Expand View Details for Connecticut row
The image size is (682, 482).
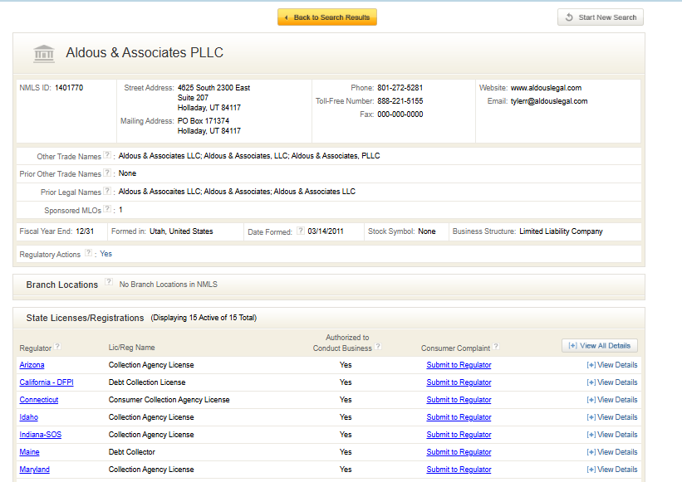tap(612, 400)
